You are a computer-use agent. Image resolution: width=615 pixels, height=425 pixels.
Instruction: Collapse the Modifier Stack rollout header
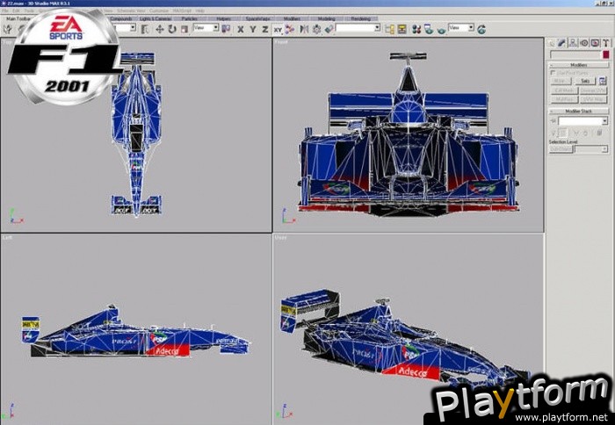tap(578, 112)
